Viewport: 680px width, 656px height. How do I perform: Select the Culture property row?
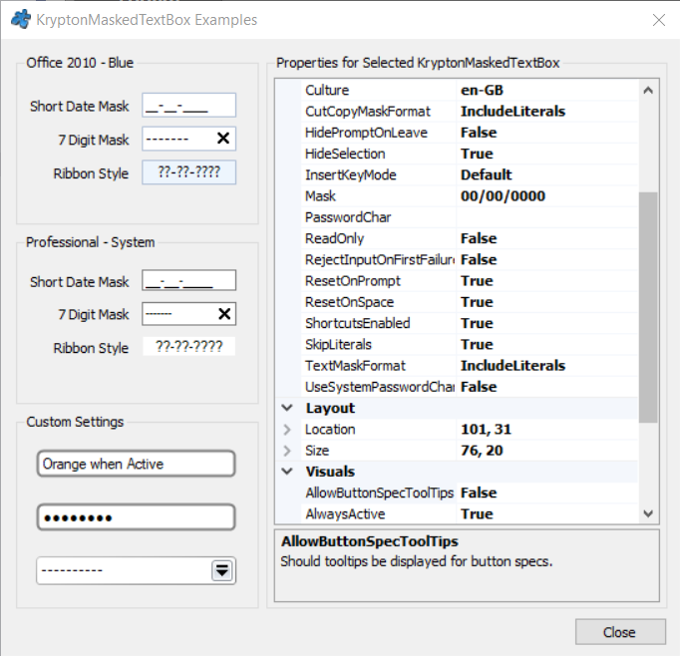point(470,90)
